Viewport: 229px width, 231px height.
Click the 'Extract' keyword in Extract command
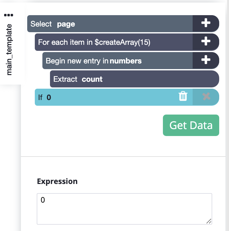tap(65, 79)
